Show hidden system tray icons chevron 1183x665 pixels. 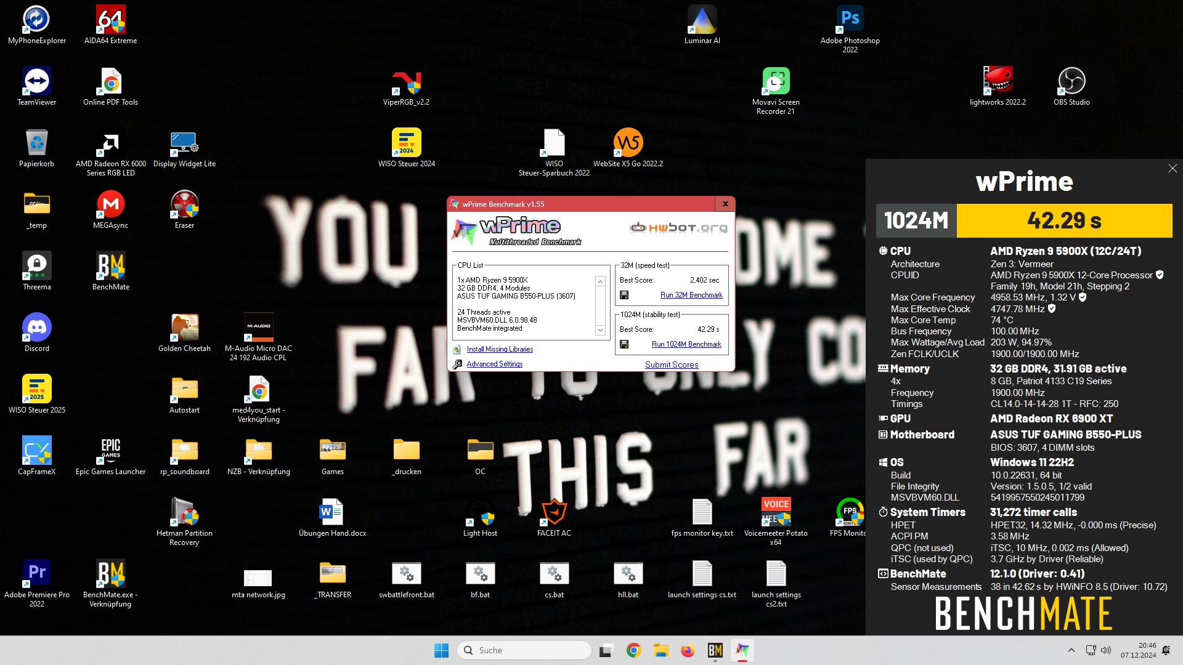tap(1071, 650)
